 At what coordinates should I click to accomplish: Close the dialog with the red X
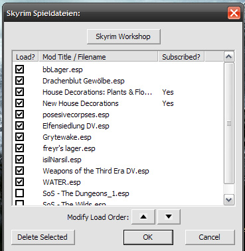[x=234, y=13]
